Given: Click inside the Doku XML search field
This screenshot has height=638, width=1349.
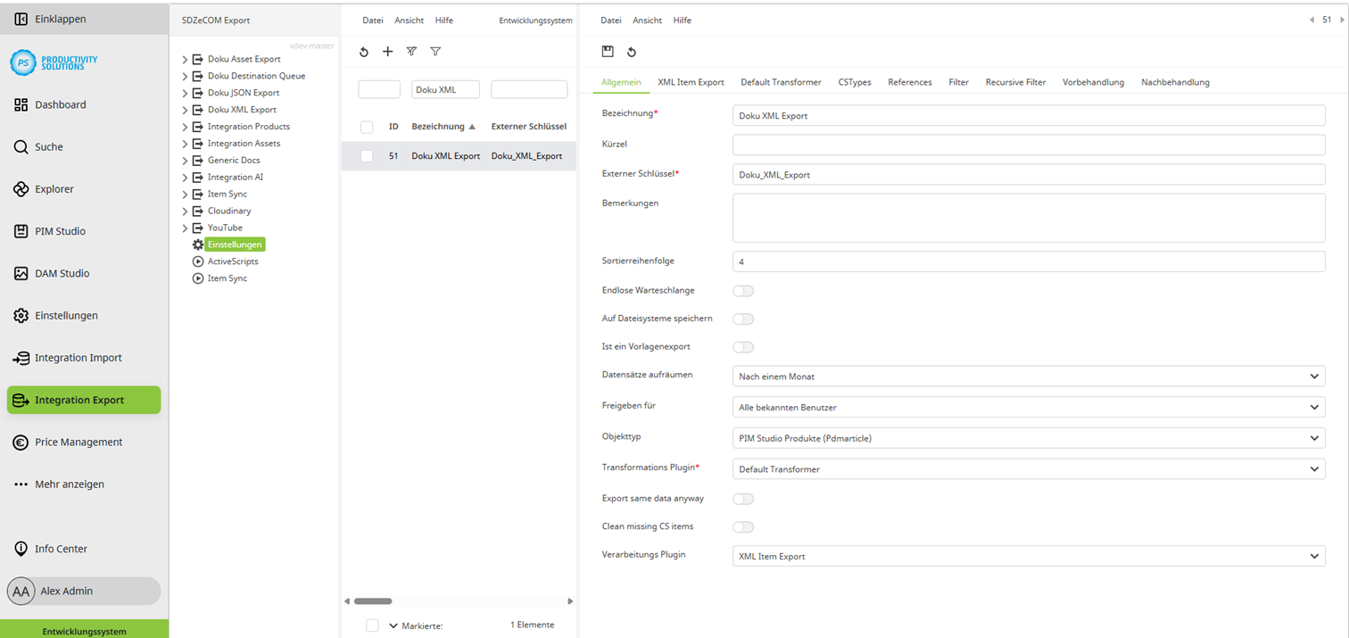Looking at the screenshot, I should pos(446,89).
